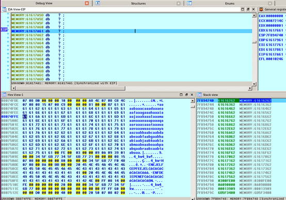Close the Debug View tab

point(87,3)
